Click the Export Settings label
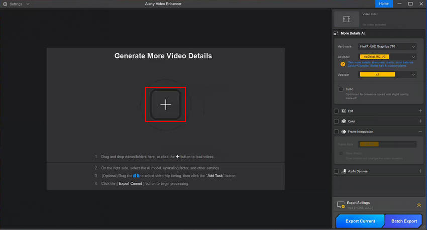The image size is (427, 230). (x=358, y=203)
